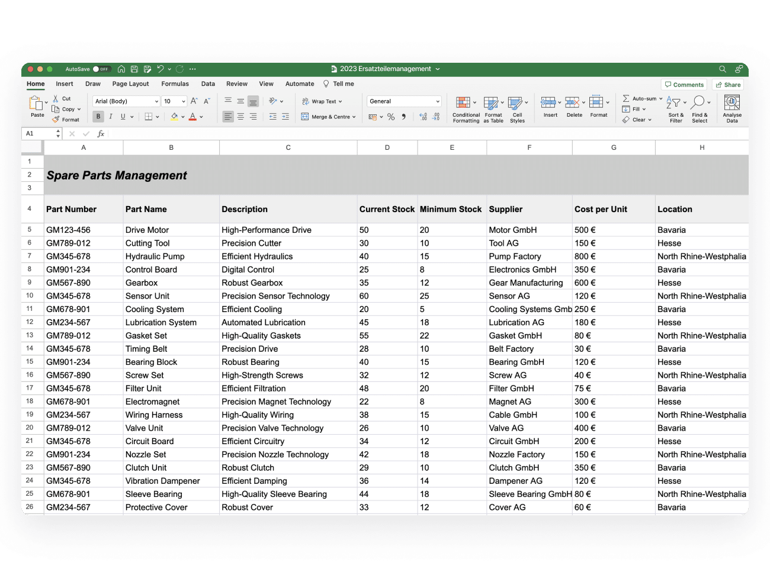
Task: Toggle Italic formatting
Action: pyautogui.click(x=111, y=117)
